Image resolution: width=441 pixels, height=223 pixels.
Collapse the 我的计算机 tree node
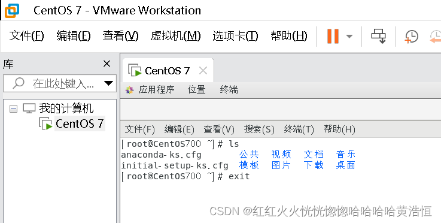click(13, 109)
